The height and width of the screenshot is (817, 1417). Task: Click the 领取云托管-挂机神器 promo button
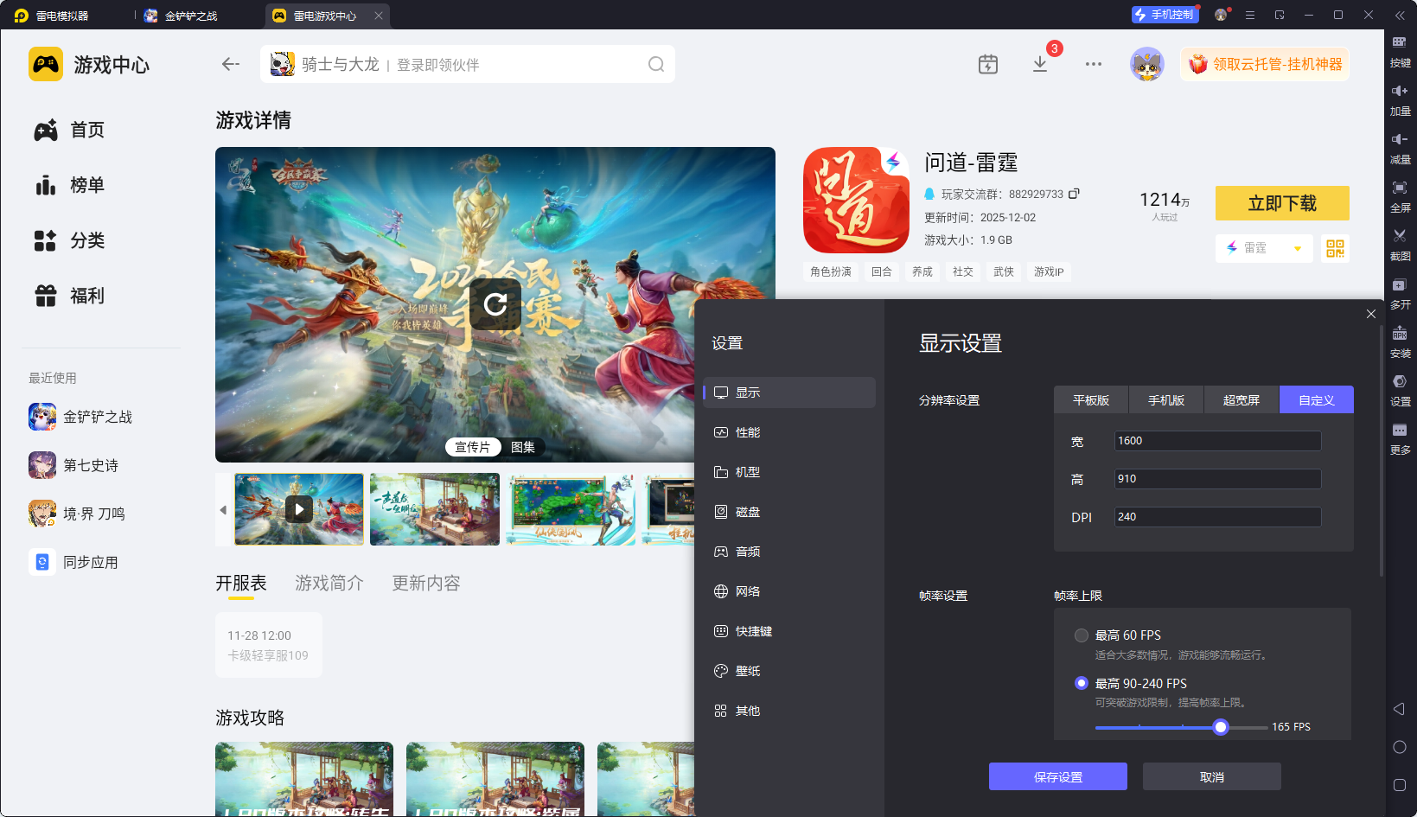[1265, 64]
